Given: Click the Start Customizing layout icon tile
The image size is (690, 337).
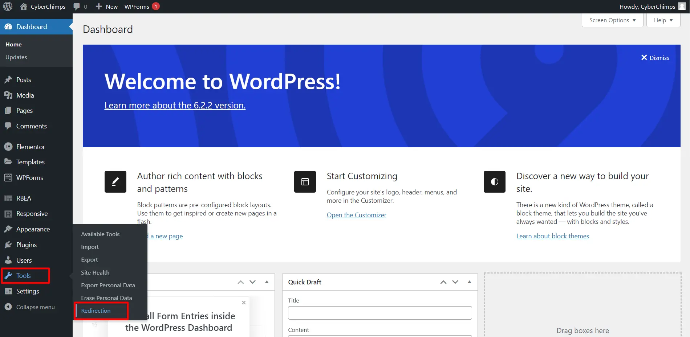Looking at the screenshot, I should (x=305, y=182).
